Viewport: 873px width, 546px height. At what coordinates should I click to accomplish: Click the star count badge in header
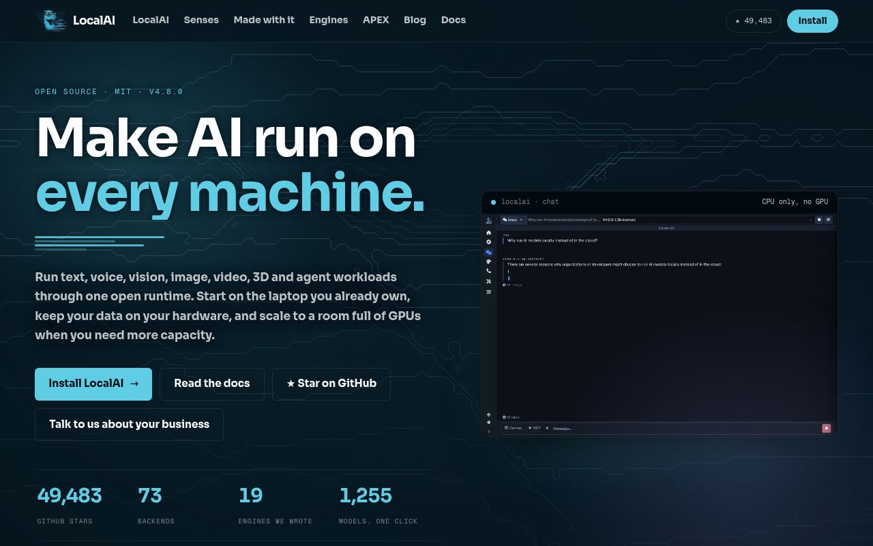[754, 21]
